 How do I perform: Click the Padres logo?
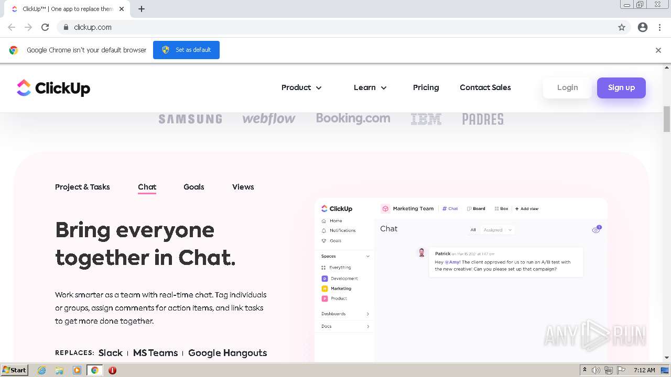click(483, 119)
